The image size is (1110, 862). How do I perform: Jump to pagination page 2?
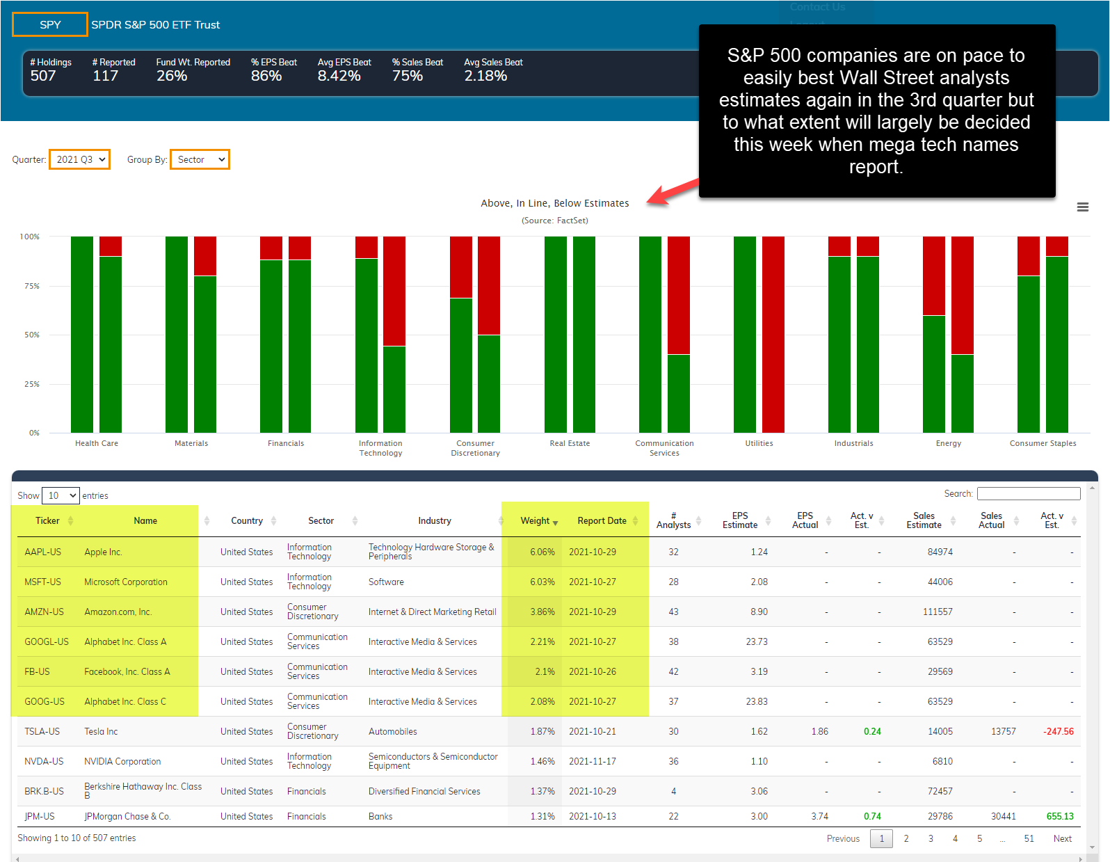tap(906, 838)
